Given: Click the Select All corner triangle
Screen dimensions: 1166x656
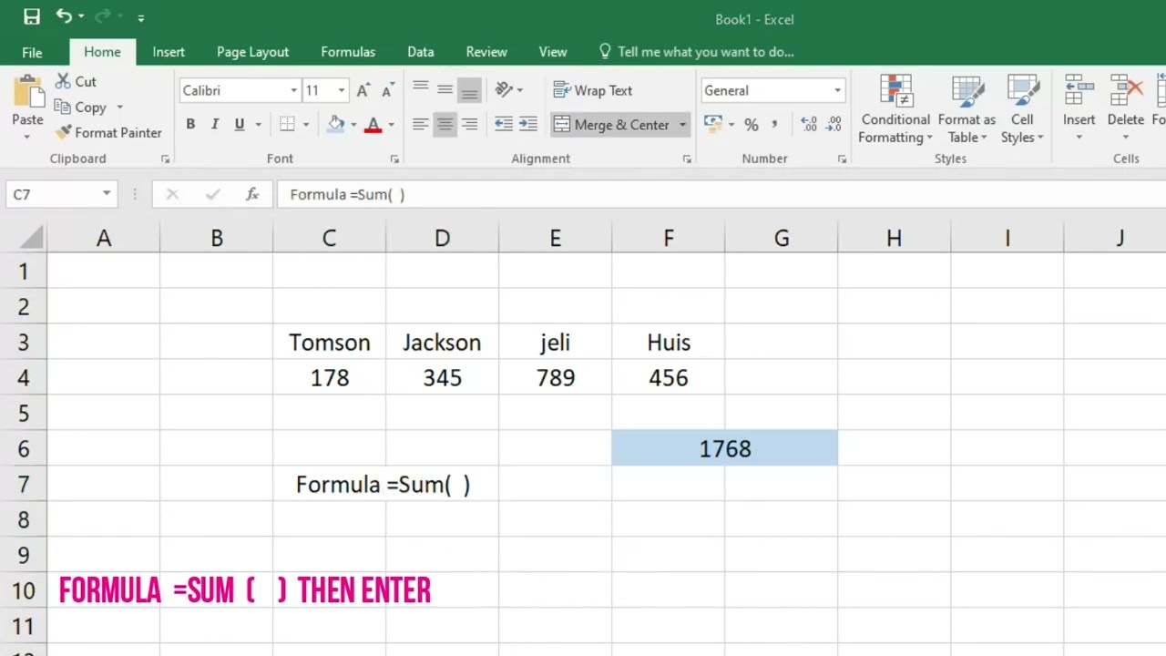Looking at the screenshot, I should pyautogui.click(x=31, y=238).
